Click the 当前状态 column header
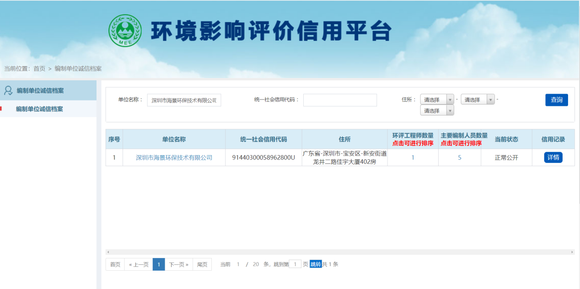Viewport: 580px width, 289px height. tap(506, 139)
